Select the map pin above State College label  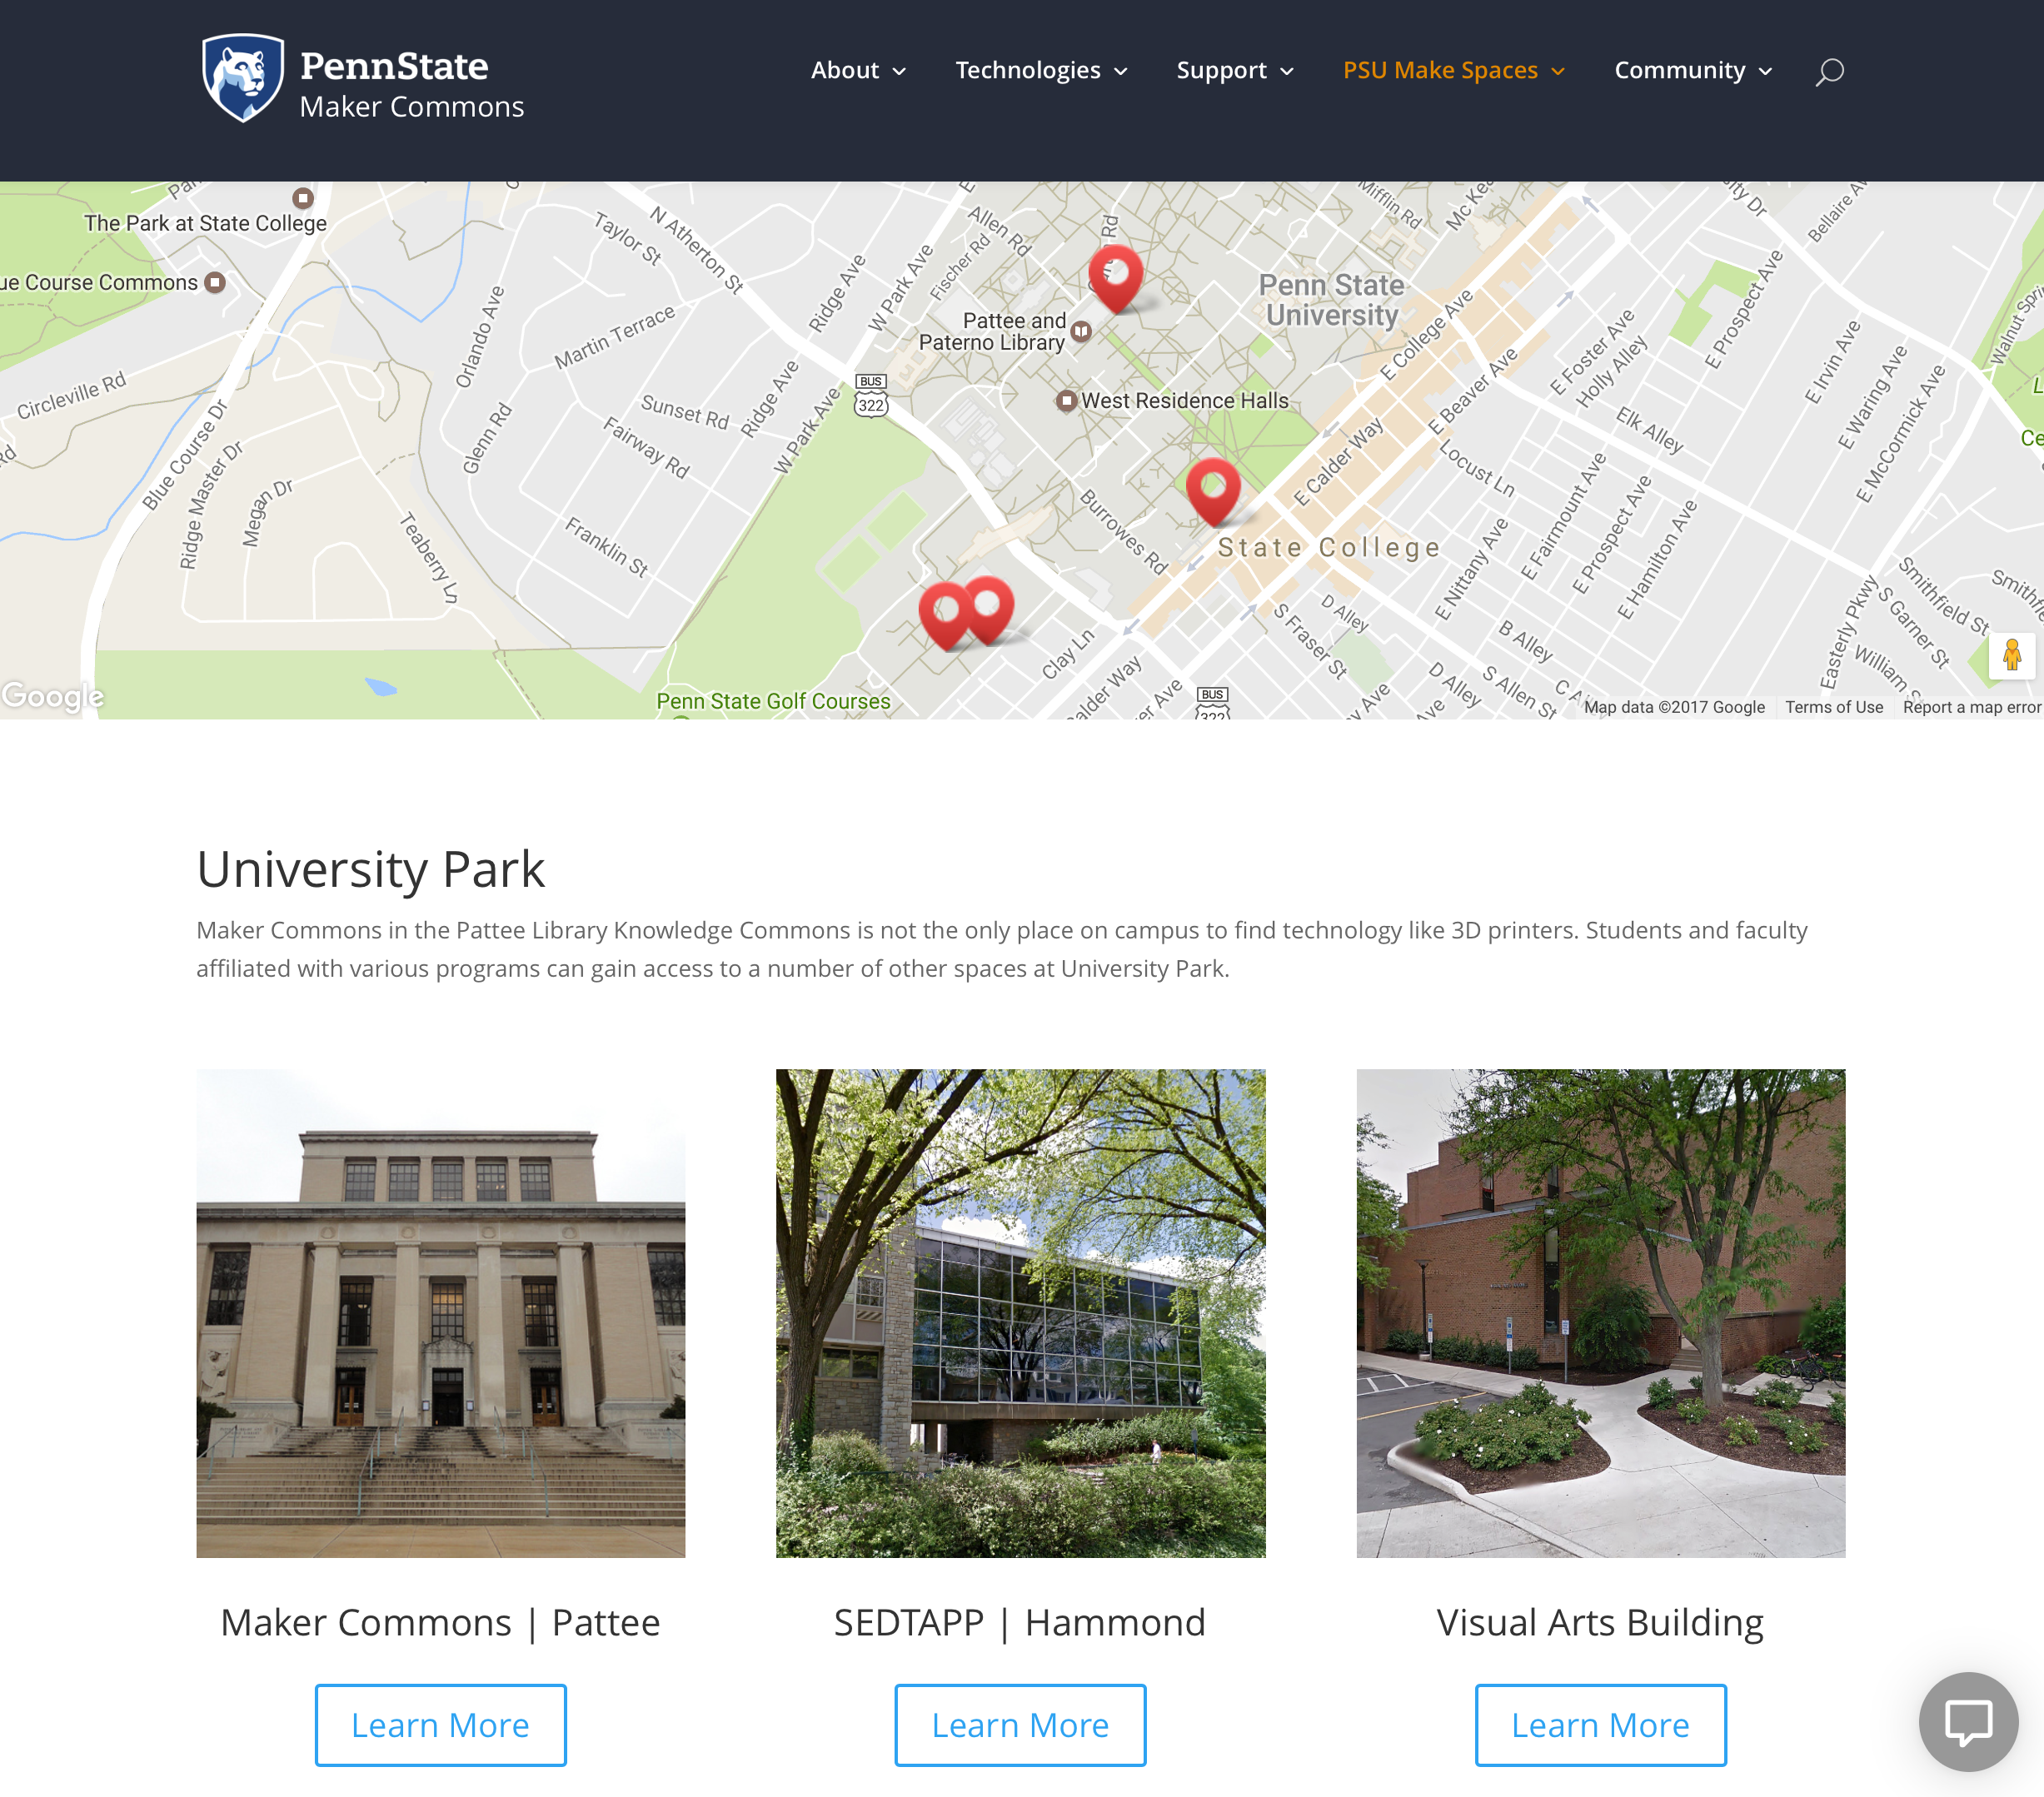point(1213,492)
